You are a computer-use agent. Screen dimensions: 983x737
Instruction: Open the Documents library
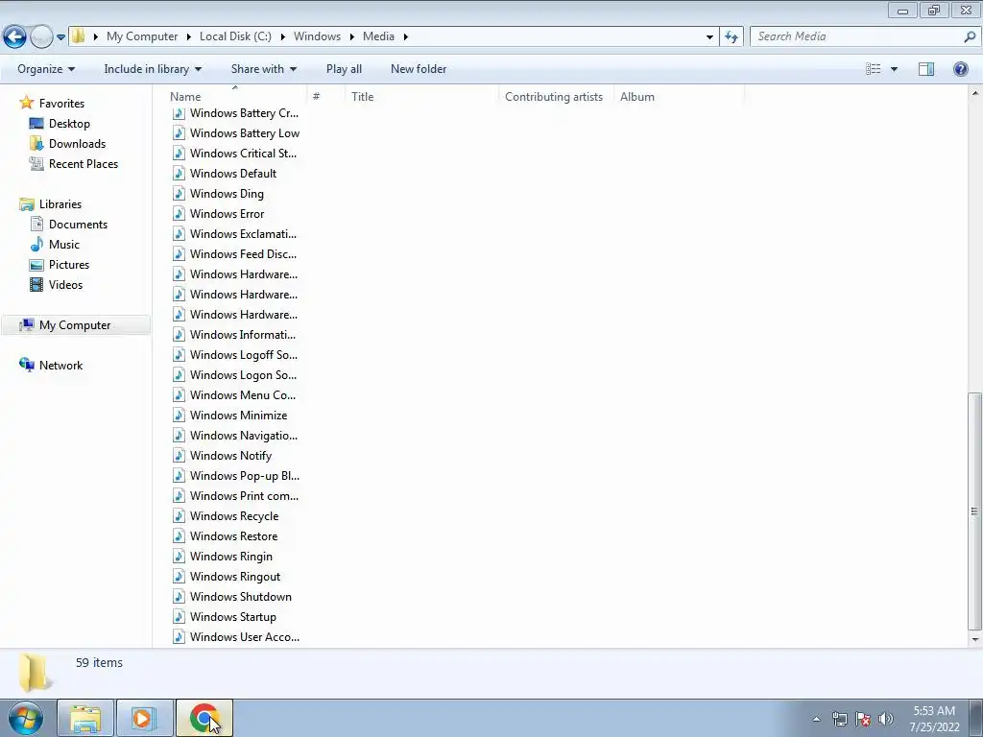point(78,225)
